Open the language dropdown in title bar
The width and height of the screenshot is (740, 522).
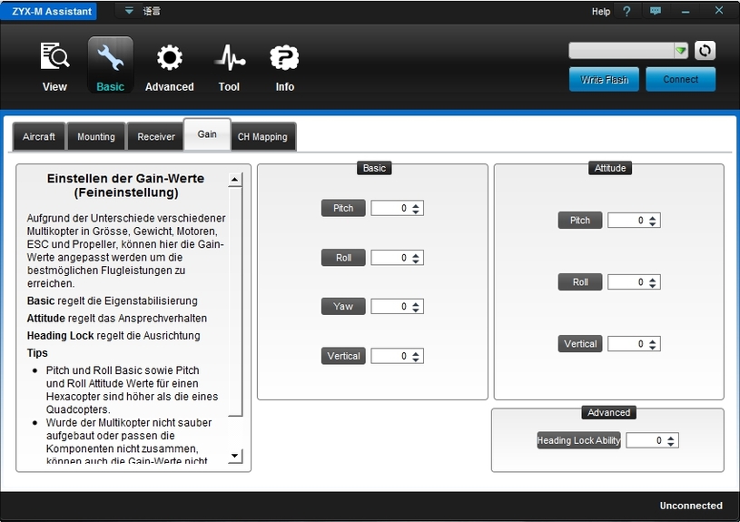pyautogui.click(x=129, y=12)
